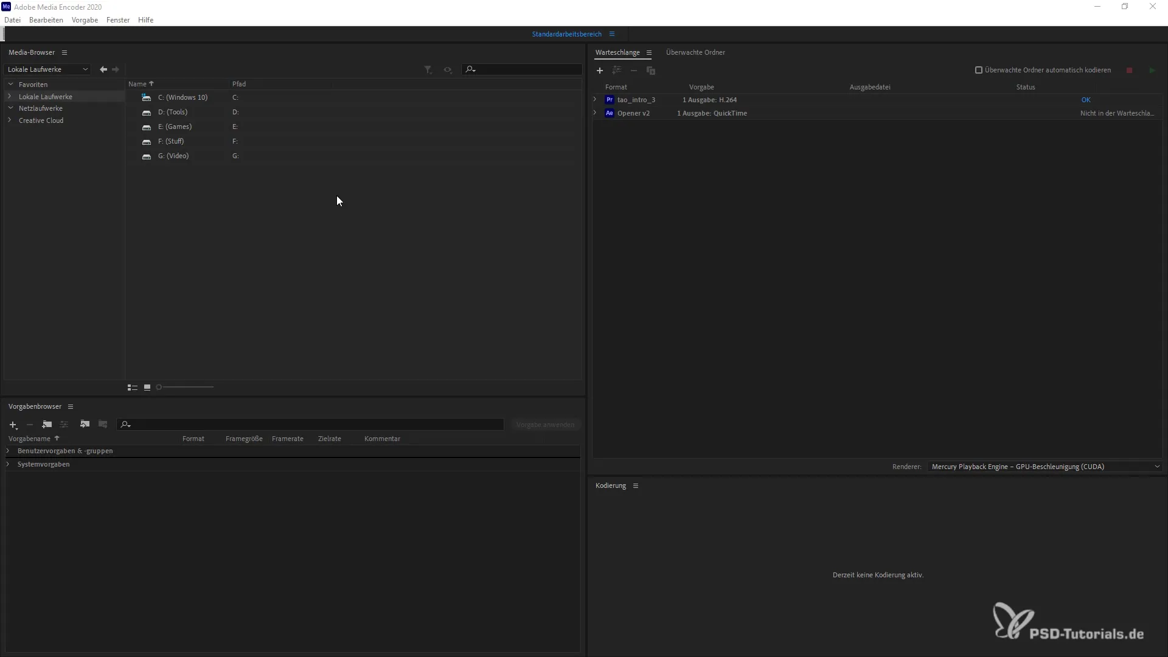Open the Hilfe menu
The width and height of the screenshot is (1168, 657).
(x=146, y=20)
